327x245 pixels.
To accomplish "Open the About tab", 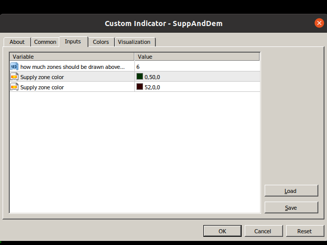I will pyautogui.click(x=17, y=42).
